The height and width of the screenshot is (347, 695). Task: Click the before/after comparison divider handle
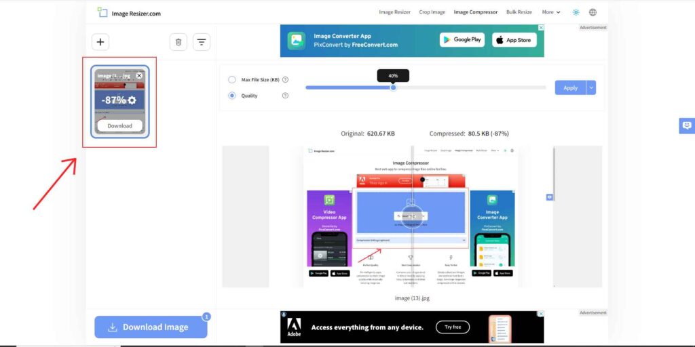412,216
